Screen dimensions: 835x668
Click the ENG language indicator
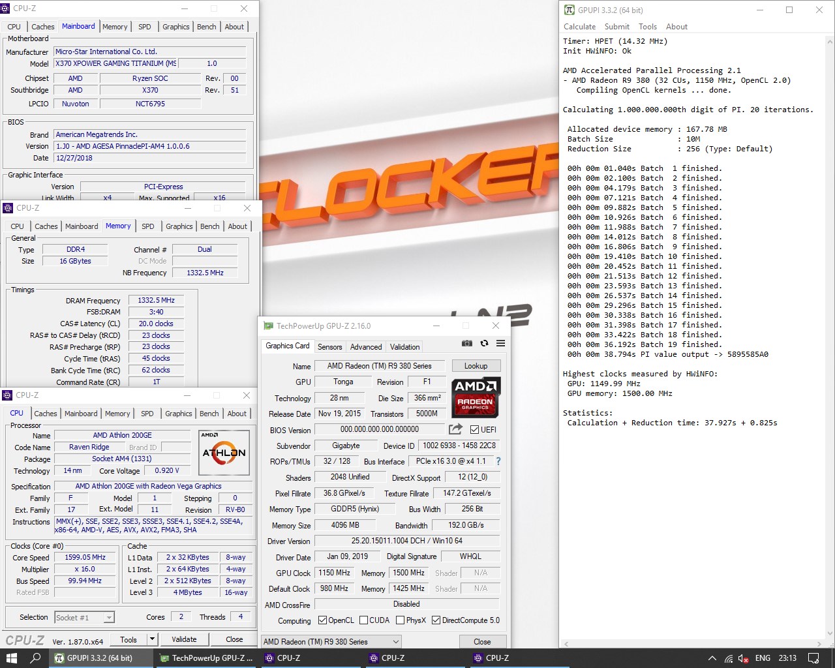(763, 658)
